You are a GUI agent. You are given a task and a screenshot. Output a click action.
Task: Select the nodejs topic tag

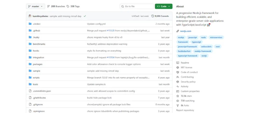[181, 37]
